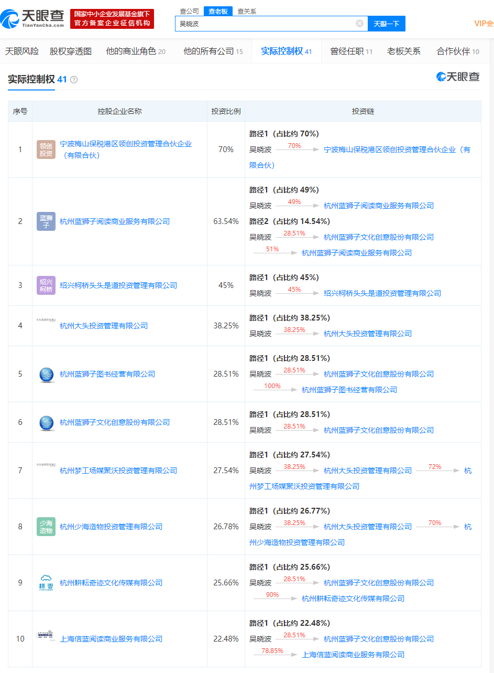
Task: Open the 耕耘 cloud logo in row 9
Action: [x=46, y=583]
